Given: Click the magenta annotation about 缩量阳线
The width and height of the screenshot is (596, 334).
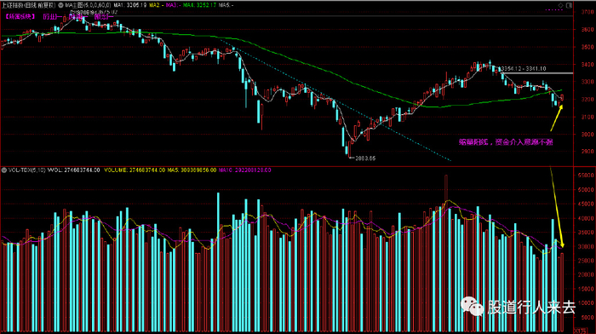Looking at the screenshot, I should (506, 142).
